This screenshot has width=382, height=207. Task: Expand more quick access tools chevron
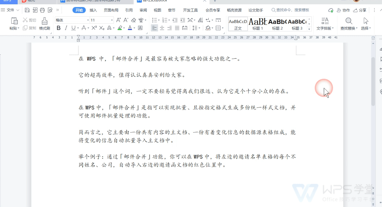pyautogui.click(x=58, y=10)
